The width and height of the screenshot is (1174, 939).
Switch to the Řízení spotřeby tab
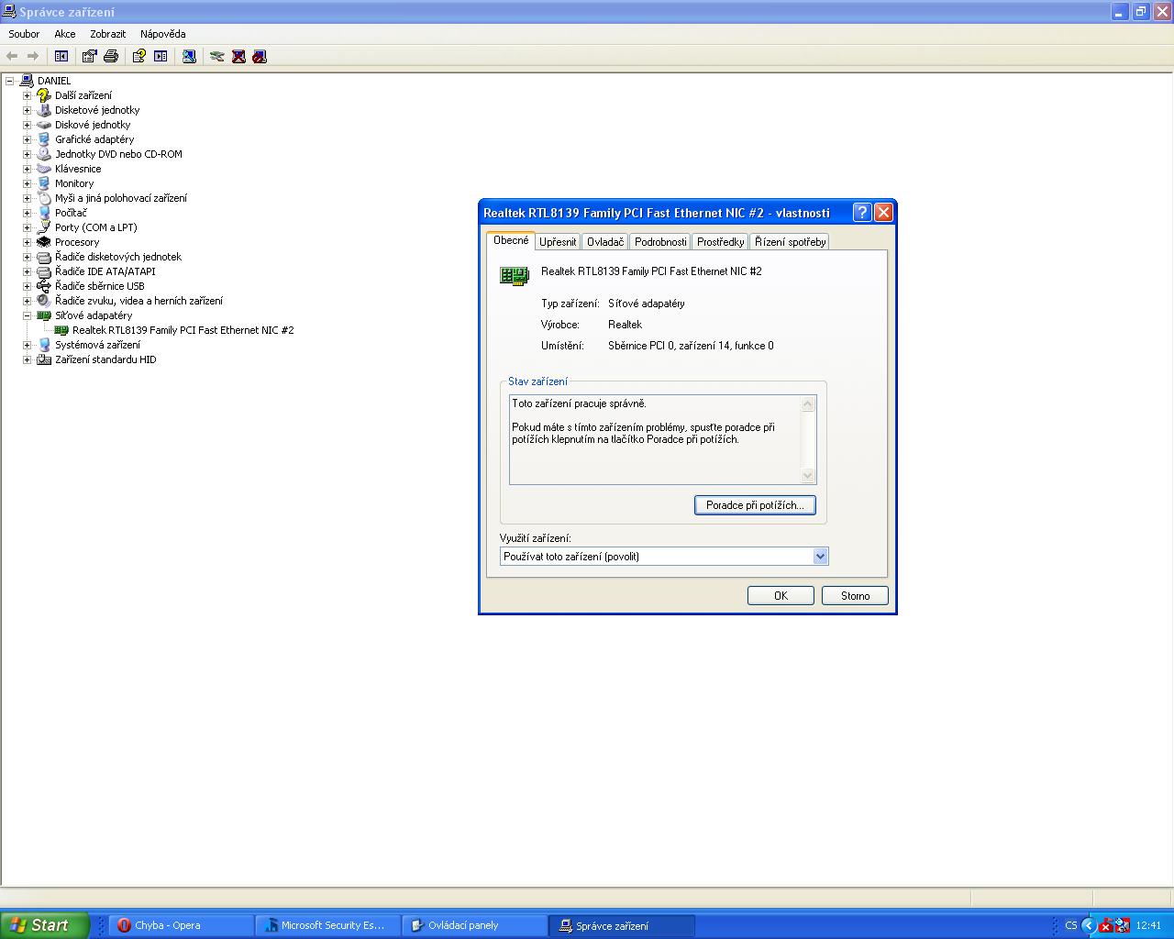click(x=790, y=242)
